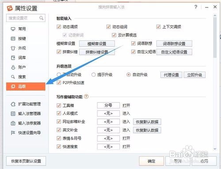Uncheck P2P升级加速
This screenshot has height=169, width=221.
pos(59,83)
